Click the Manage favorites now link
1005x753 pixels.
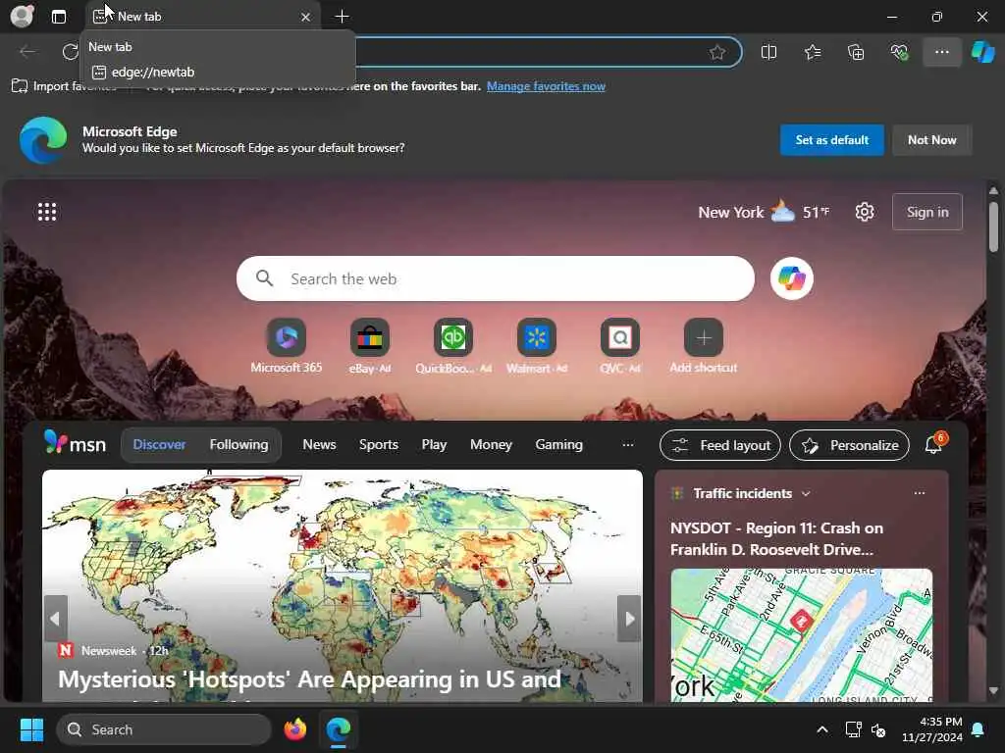pos(546,86)
